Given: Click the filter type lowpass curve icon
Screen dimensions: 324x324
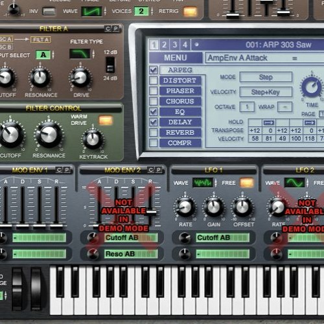Looking at the screenshot, I should 80,53.
